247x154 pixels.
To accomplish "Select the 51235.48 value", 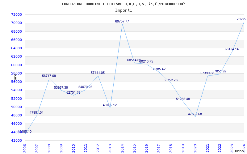I will pyautogui.click(x=183, y=99).
